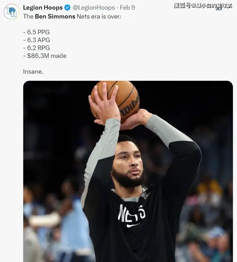Open the Feb 9 tweet timestamp
This screenshot has width=237, height=262.
pyautogui.click(x=127, y=8)
